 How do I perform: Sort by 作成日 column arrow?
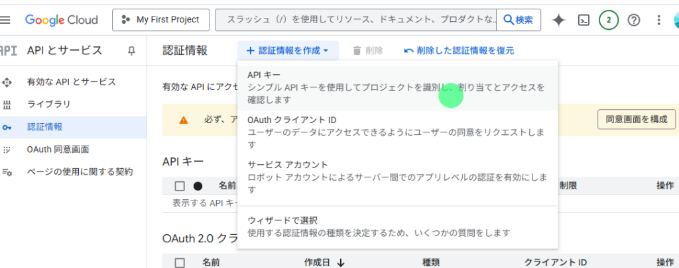click(x=341, y=263)
